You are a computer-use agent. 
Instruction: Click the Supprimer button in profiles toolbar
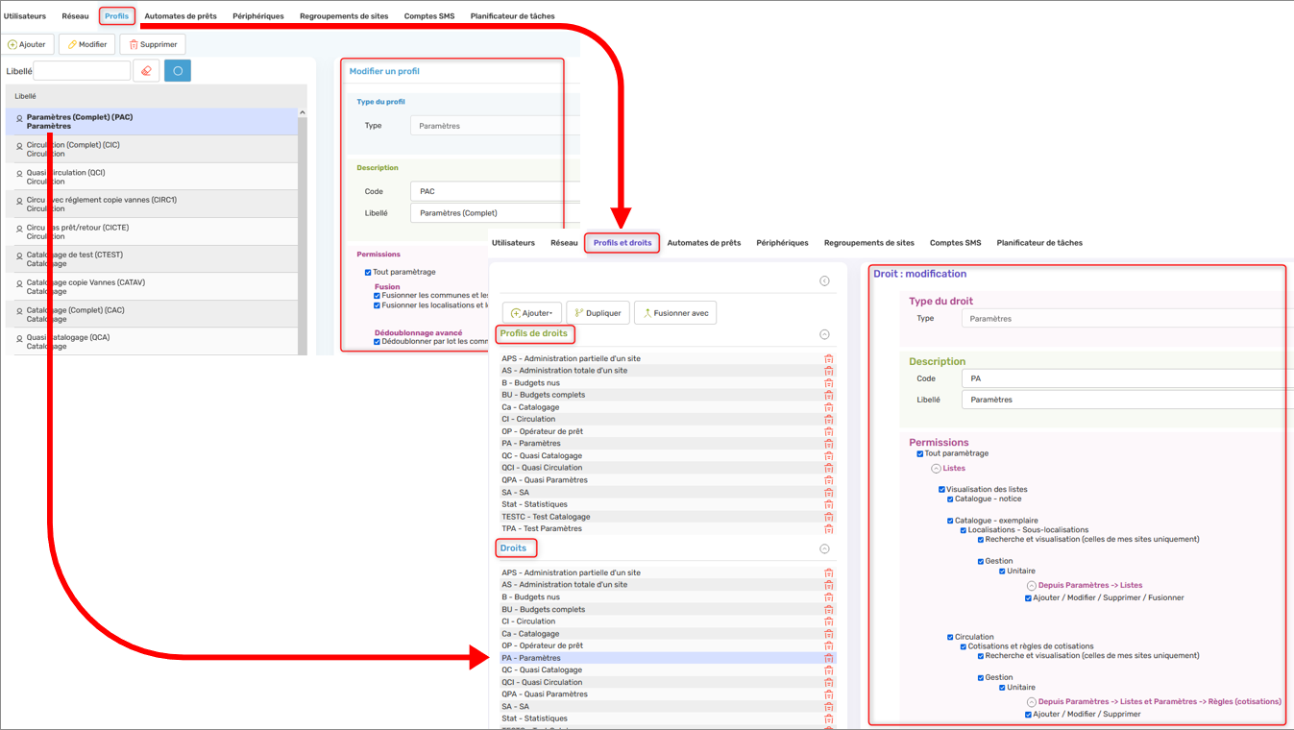tap(152, 44)
